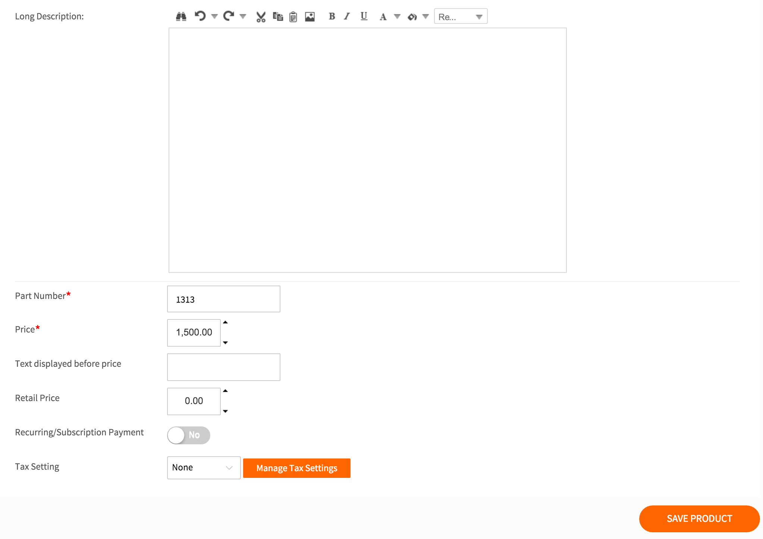Toggle the Recurring/Subscription Payment switch

point(189,435)
